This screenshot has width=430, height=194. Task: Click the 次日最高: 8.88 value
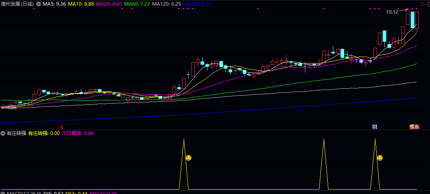tap(77, 133)
